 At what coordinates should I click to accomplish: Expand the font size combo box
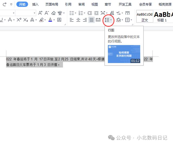[35, 13]
